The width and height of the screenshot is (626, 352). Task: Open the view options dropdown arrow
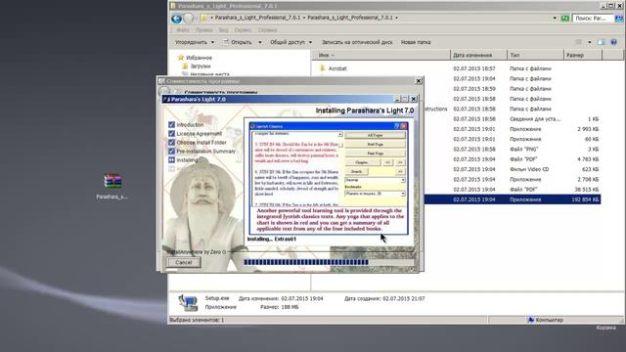(x=589, y=42)
